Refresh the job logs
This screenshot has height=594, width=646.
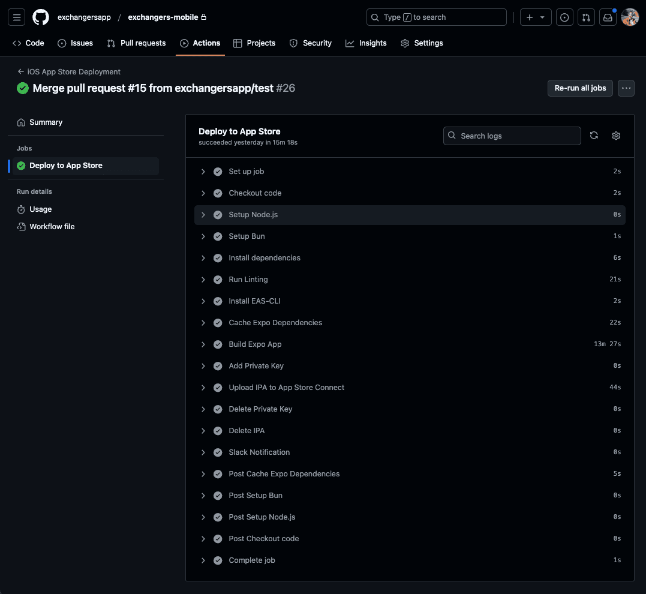pyautogui.click(x=594, y=136)
